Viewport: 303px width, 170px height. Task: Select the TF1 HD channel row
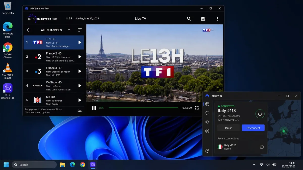click(54, 42)
